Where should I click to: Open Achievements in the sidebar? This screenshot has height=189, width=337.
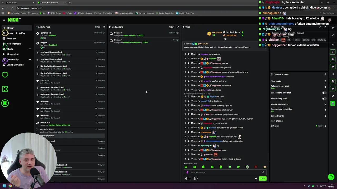point(14,44)
